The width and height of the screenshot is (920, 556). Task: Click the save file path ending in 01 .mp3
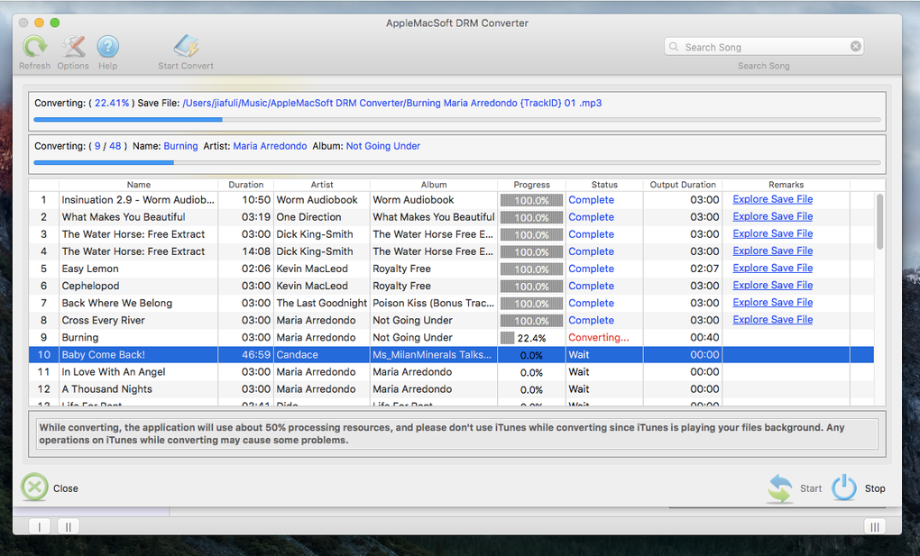392,104
